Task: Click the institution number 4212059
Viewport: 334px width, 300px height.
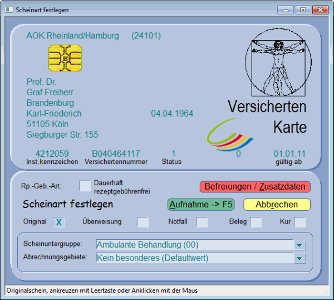Action: [52, 154]
